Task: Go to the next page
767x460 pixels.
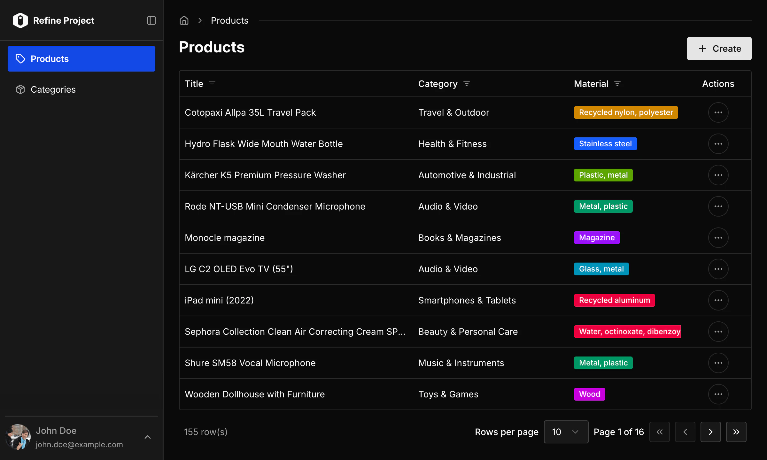Action: (710, 432)
